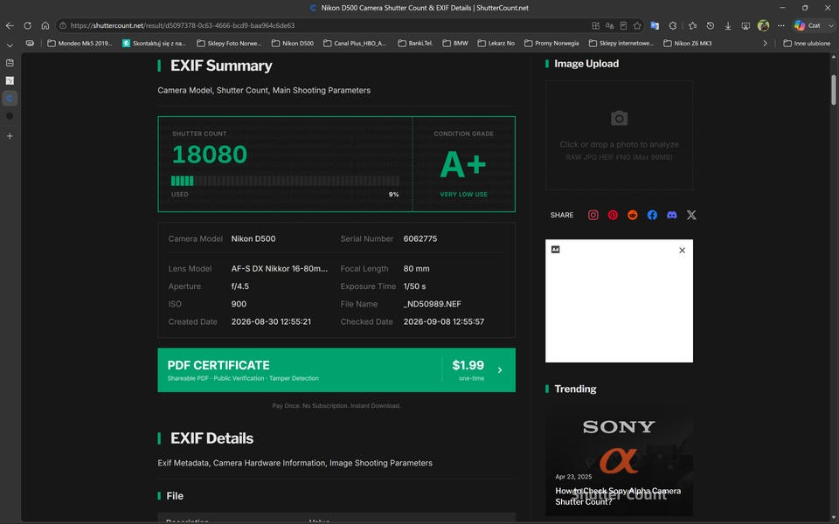The width and height of the screenshot is (839, 524).
Task: Open the tab actions icon on the favorites bar
Action: pyautogui.click(x=30, y=44)
